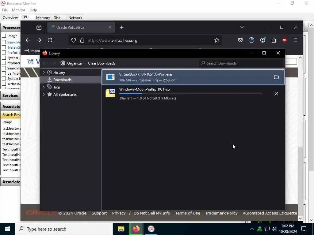Check the perfmon process checkbox

(x=4, y=73)
